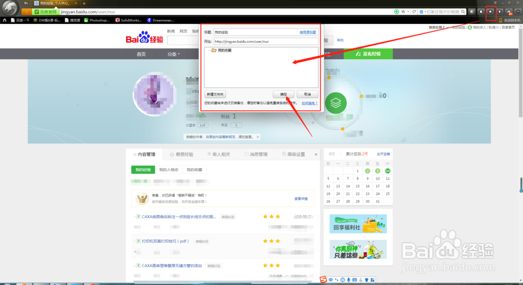Viewport: 523px width, 285px height.
Task: Open the SolidWorks bookmark
Action: 129,20
